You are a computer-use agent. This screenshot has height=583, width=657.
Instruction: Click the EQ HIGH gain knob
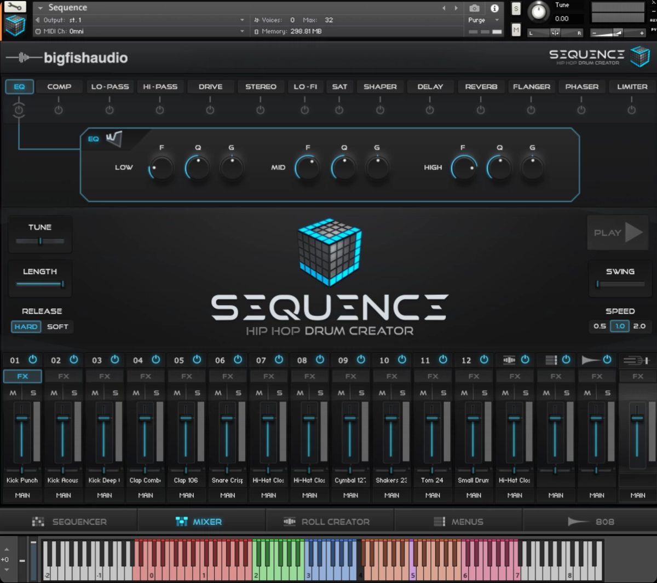532,168
